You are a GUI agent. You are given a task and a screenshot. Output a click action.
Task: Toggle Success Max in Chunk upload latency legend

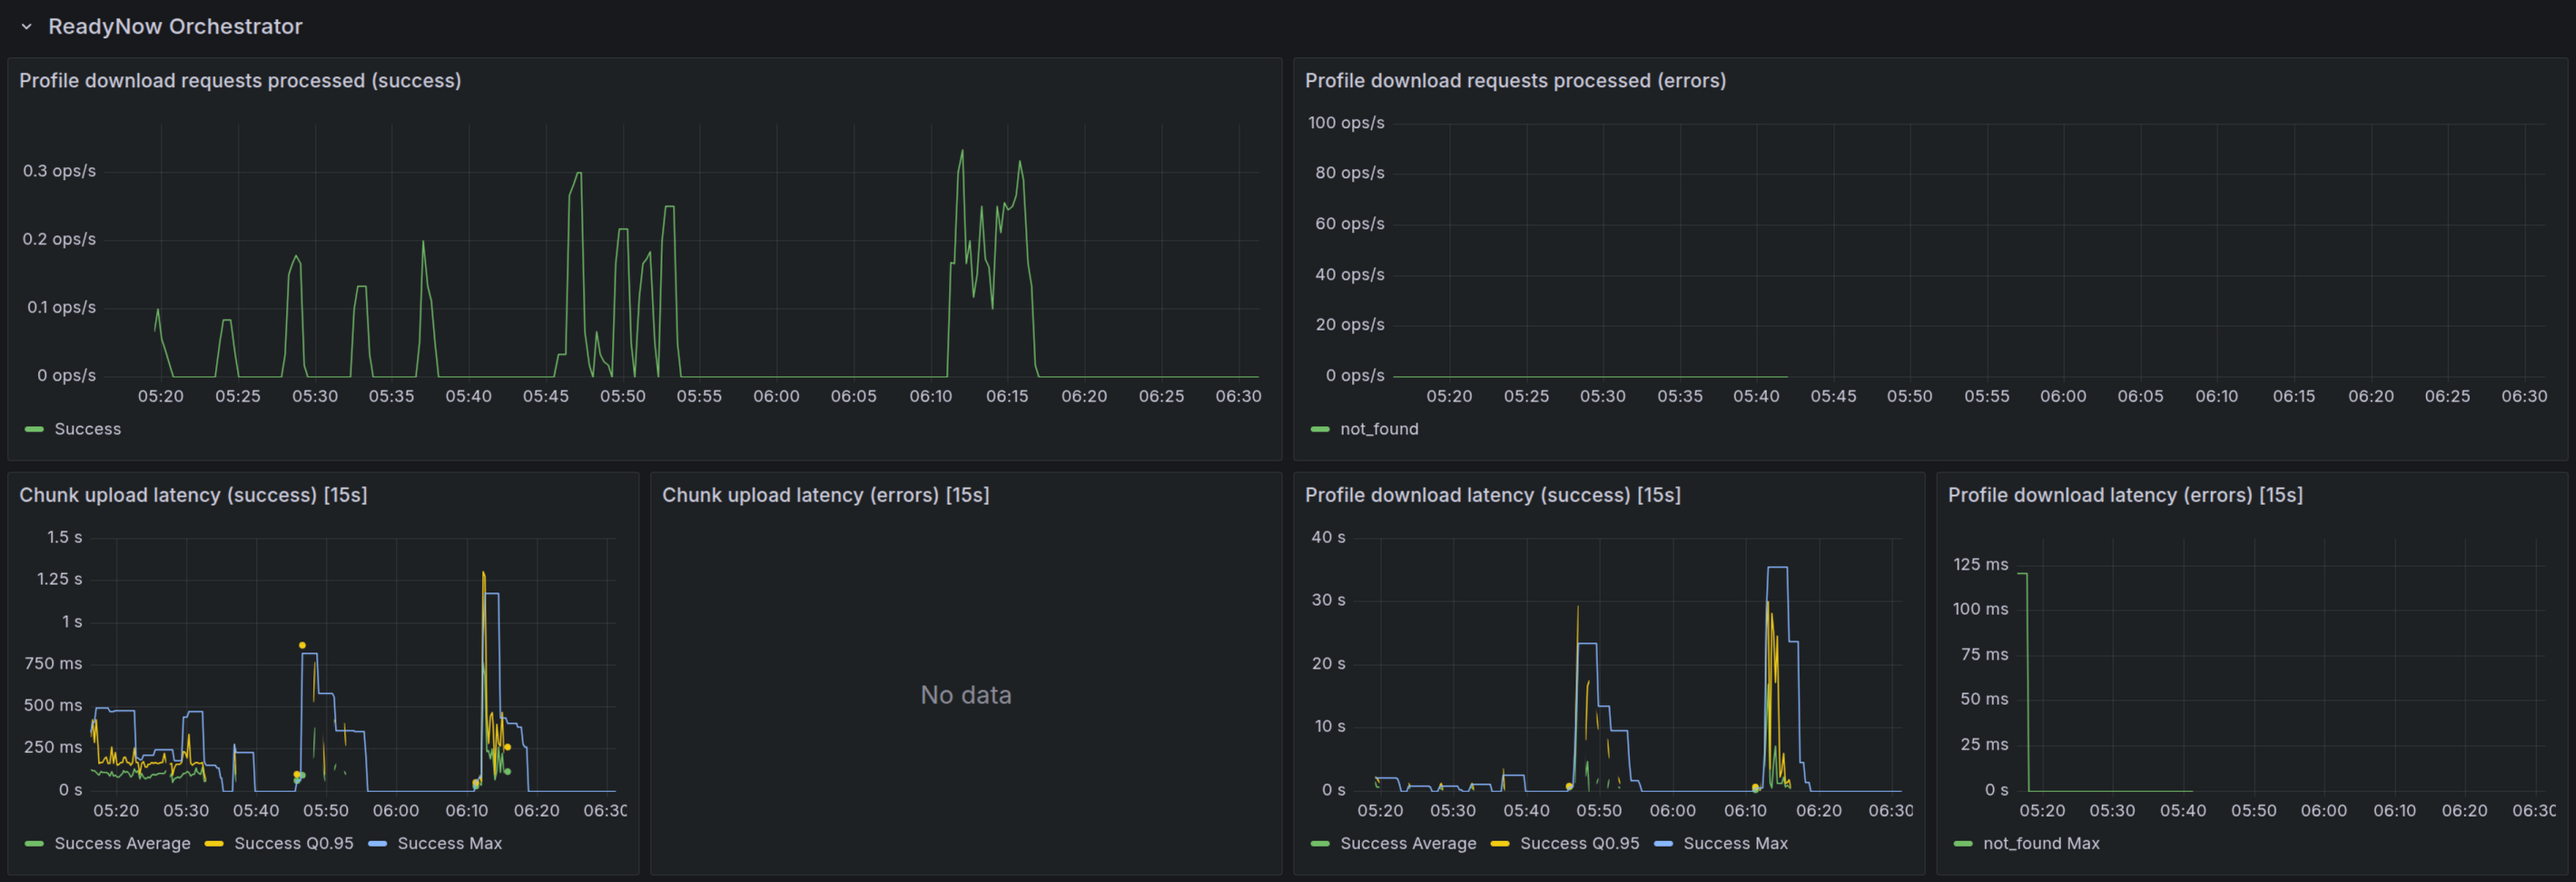pyautogui.click(x=450, y=843)
